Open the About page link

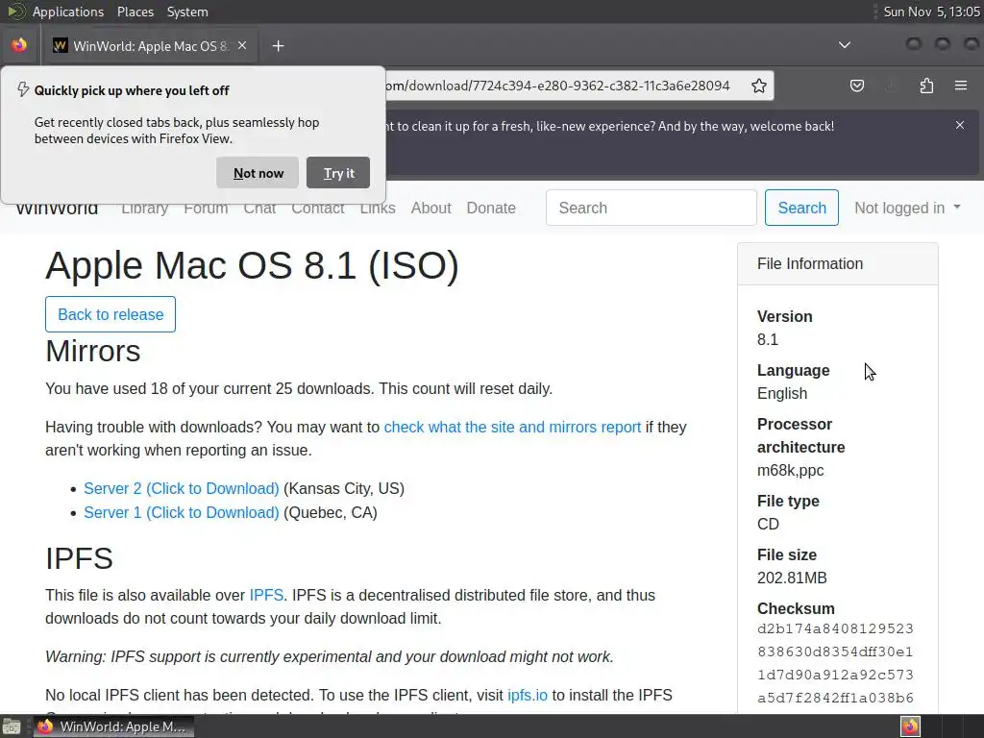[x=431, y=208]
